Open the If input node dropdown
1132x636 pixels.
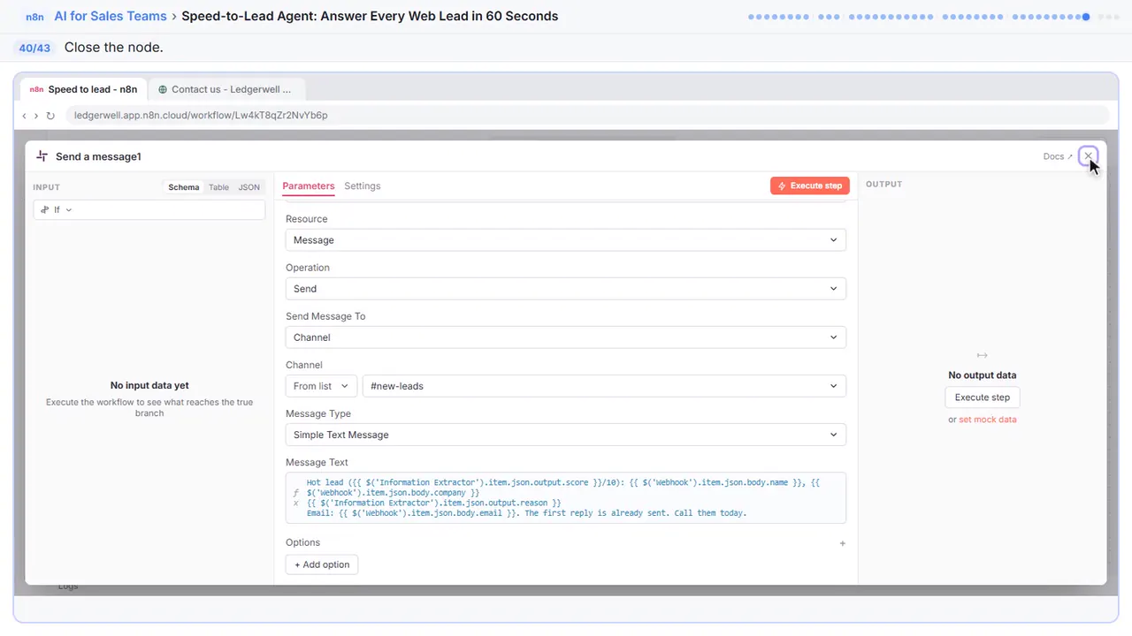[x=149, y=210]
